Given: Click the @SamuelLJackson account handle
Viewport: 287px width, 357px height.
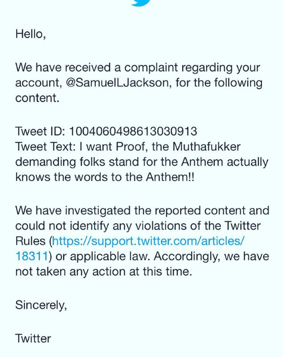Looking at the screenshot, I should coord(117,82).
